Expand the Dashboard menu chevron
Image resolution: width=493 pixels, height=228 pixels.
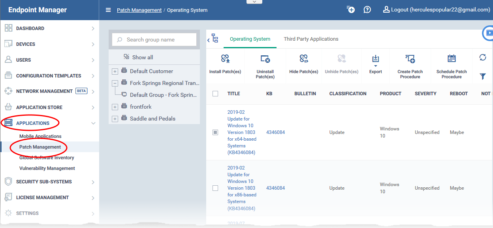coord(93,28)
